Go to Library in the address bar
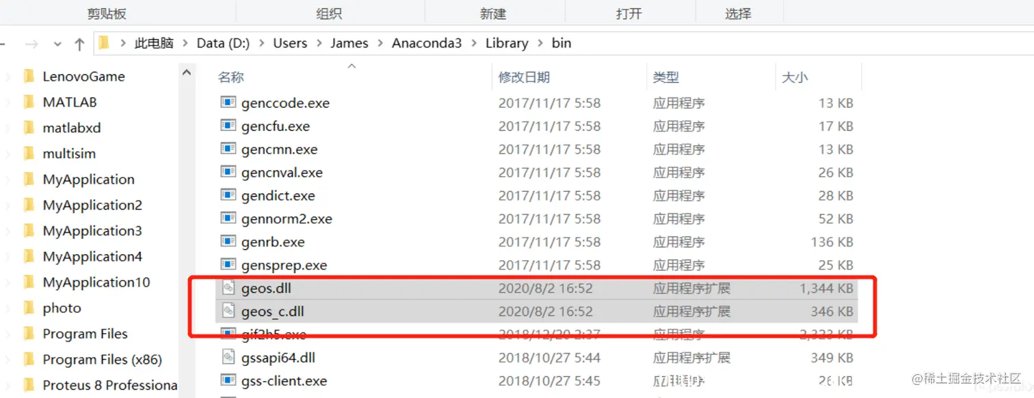This screenshot has width=1034, height=398. (507, 43)
